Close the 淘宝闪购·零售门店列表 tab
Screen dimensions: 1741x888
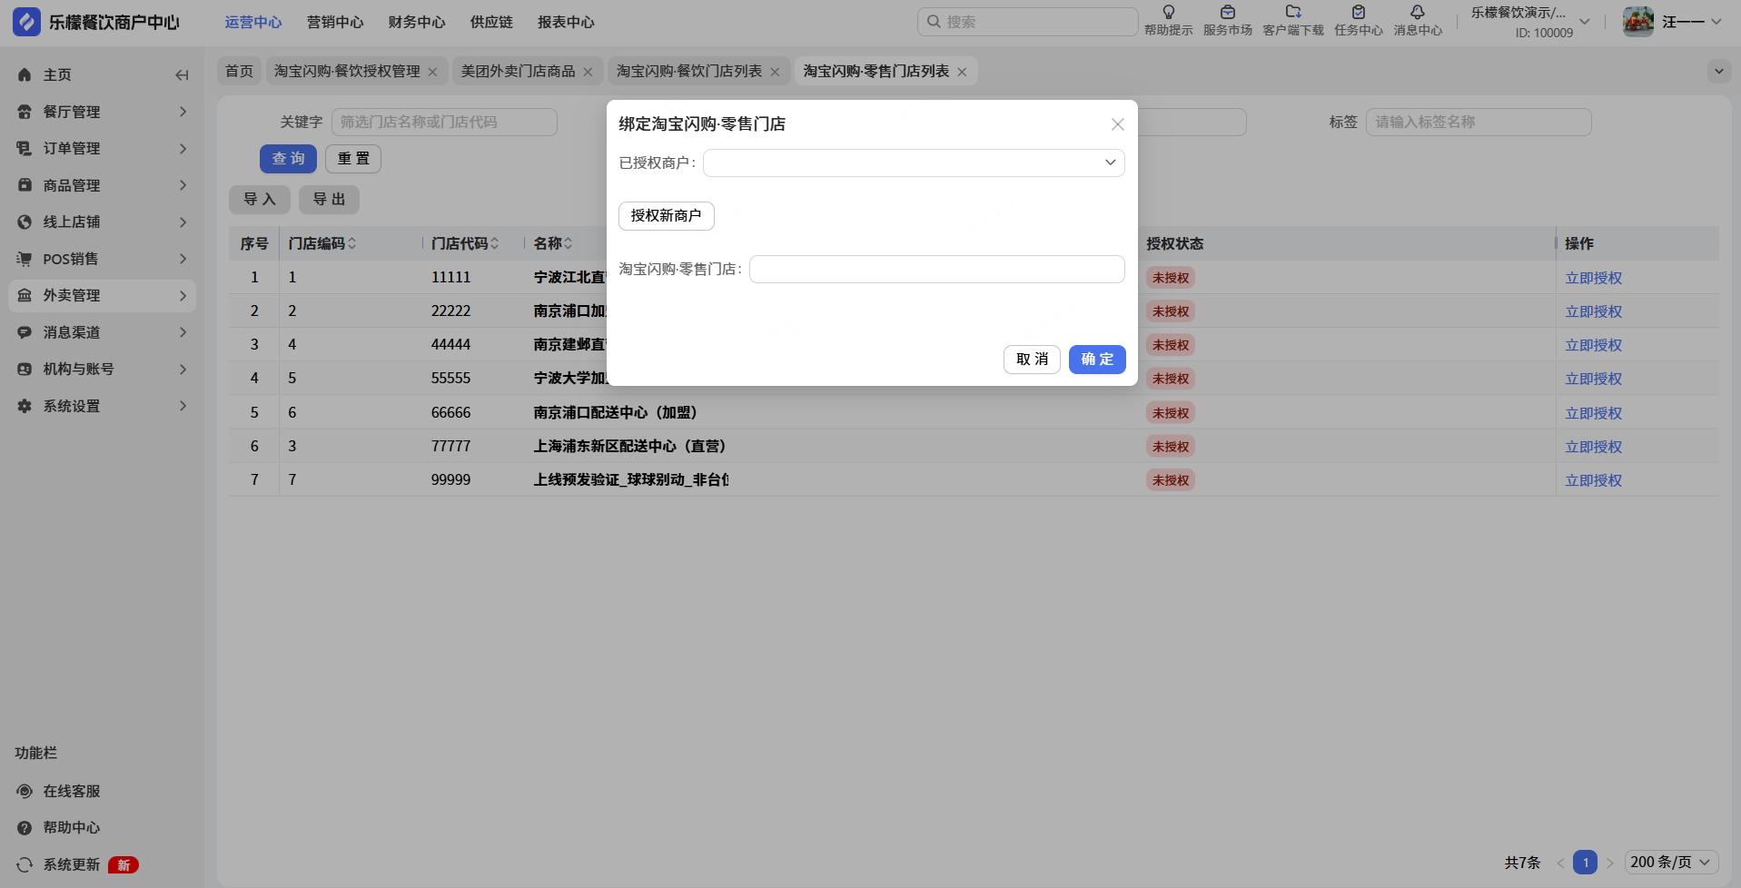[x=962, y=72]
